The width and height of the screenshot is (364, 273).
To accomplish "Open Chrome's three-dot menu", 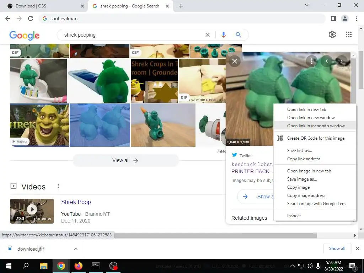I will pyautogui.click(x=356, y=18).
